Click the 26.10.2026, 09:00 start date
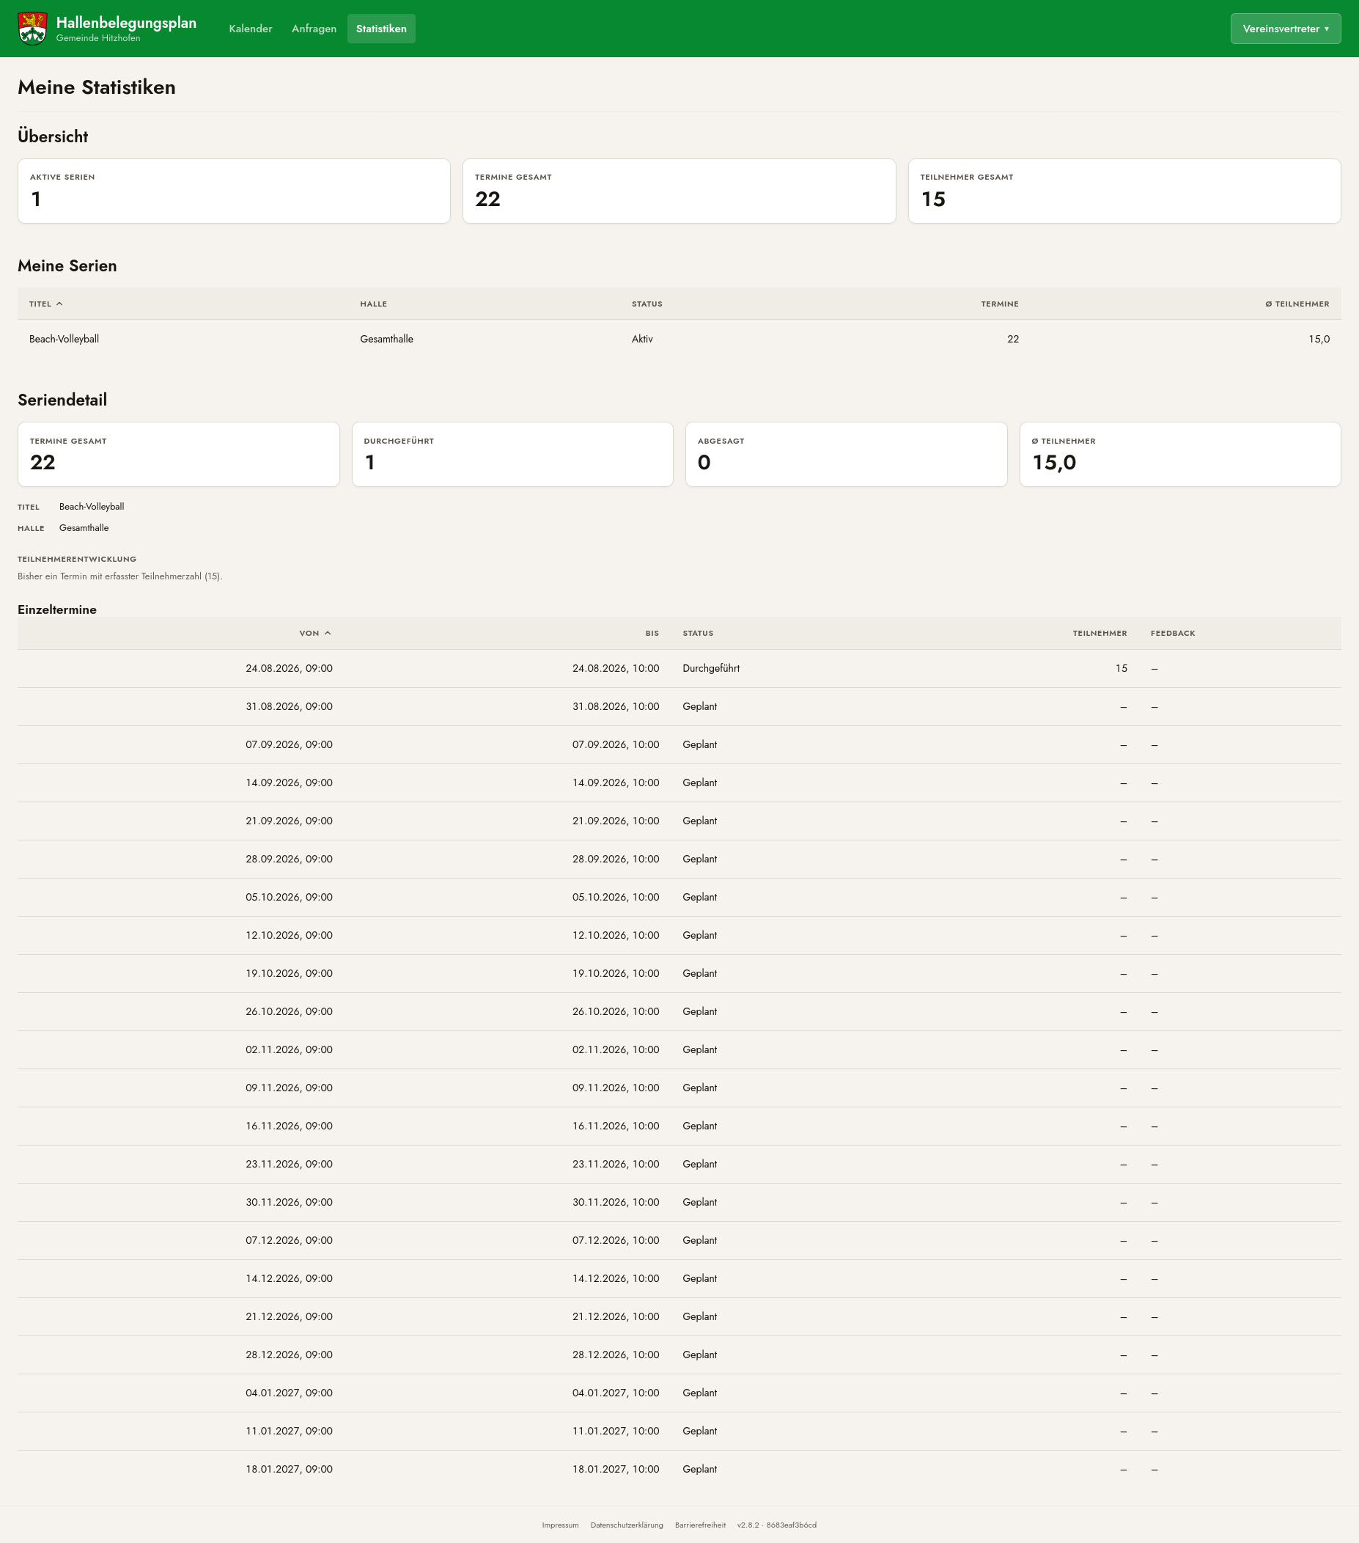The image size is (1359, 1543). [x=289, y=1011]
